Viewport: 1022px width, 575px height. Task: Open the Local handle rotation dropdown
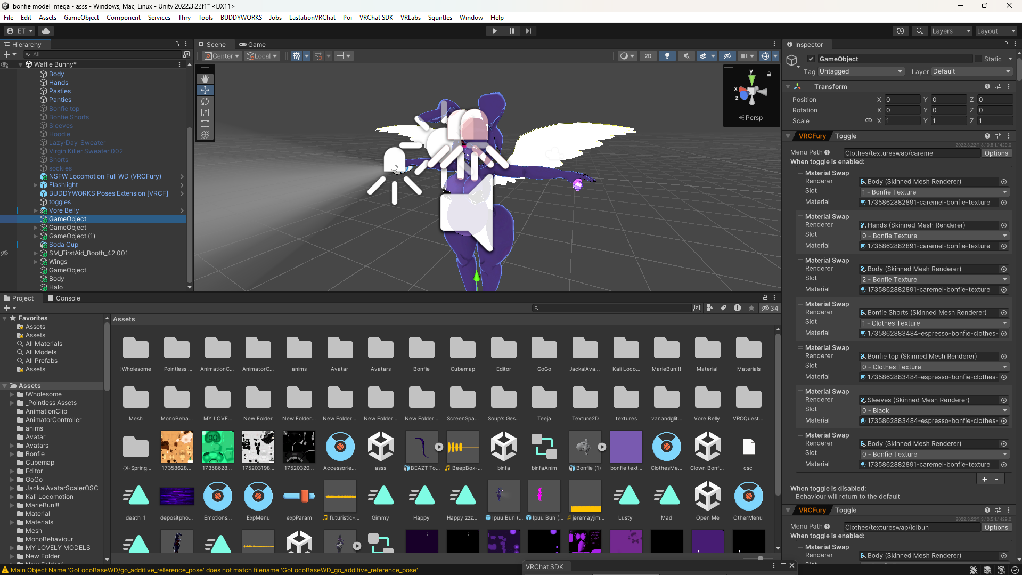261,56
